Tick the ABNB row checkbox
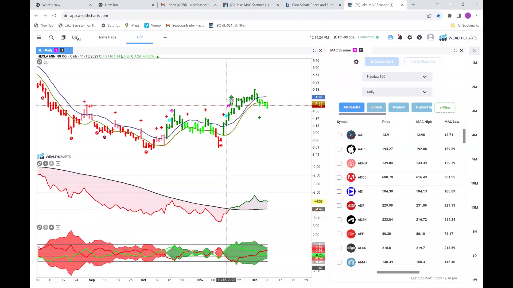The height and width of the screenshot is (288, 513). coord(339,163)
